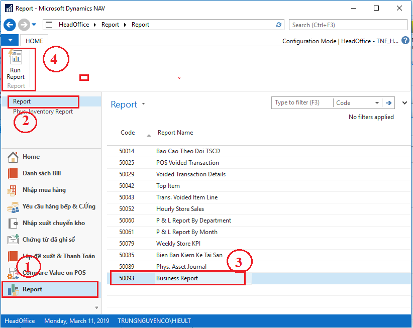Image resolution: width=413 pixels, height=328 pixels.
Task: Click the Type to filter (F3) field
Action: 302,102
